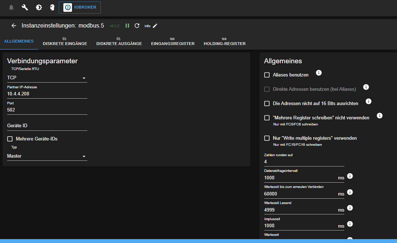397x243 pixels.
Task: Edit the instance name with the pencil icon
Action: 155,26
